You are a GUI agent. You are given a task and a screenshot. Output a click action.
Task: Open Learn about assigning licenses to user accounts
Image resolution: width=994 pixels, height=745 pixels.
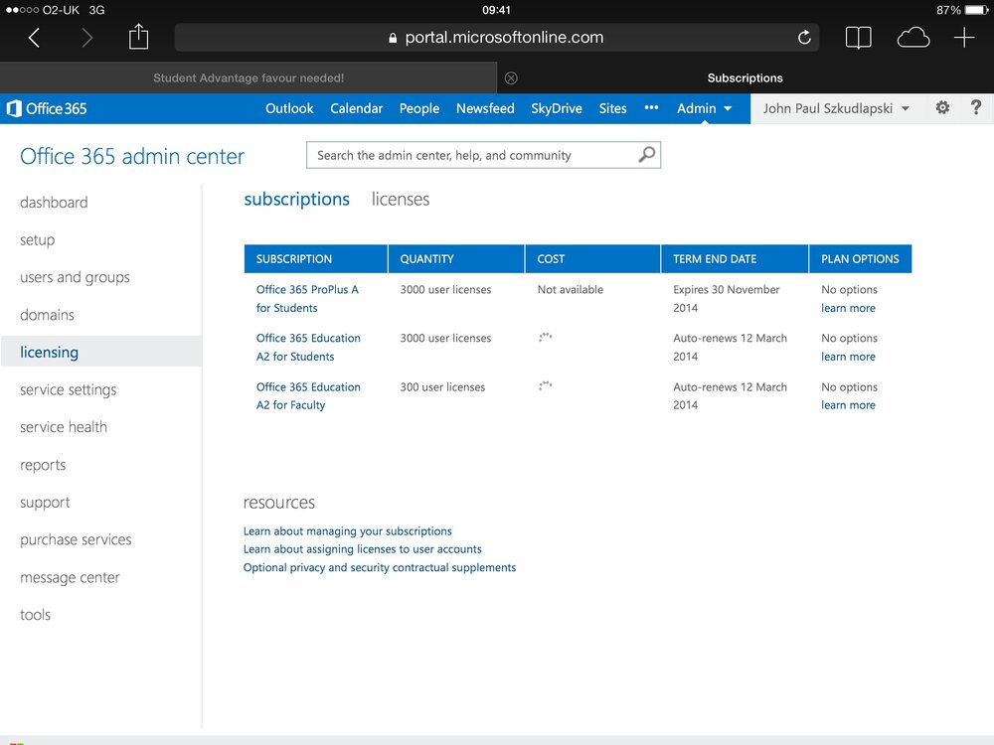[363, 549]
